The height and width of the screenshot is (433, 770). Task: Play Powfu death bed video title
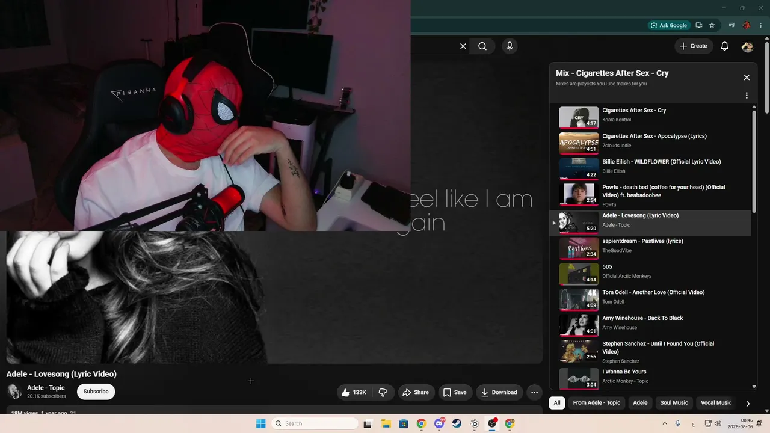[664, 191]
